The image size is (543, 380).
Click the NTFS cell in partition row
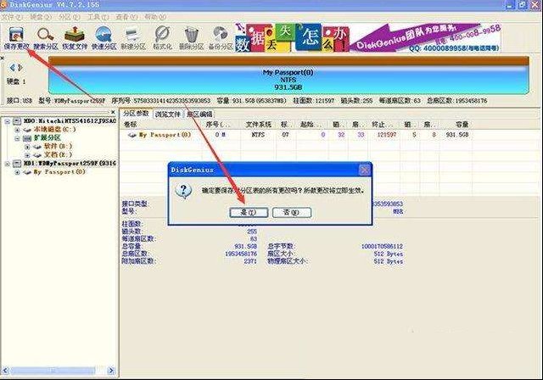pyautogui.click(x=258, y=135)
